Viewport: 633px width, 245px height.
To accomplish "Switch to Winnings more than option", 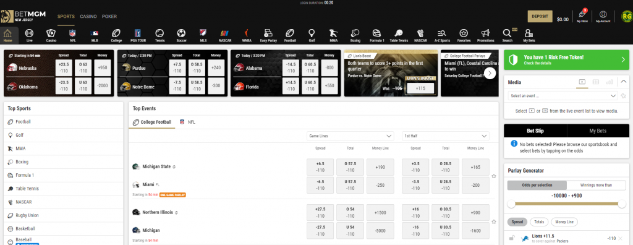I will [x=596, y=185].
